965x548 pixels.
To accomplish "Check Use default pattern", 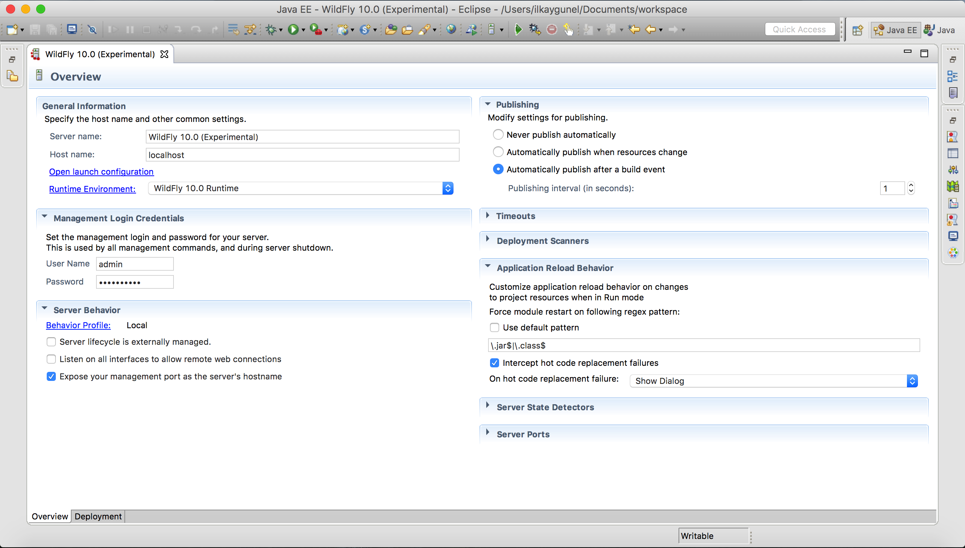I will tap(495, 327).
